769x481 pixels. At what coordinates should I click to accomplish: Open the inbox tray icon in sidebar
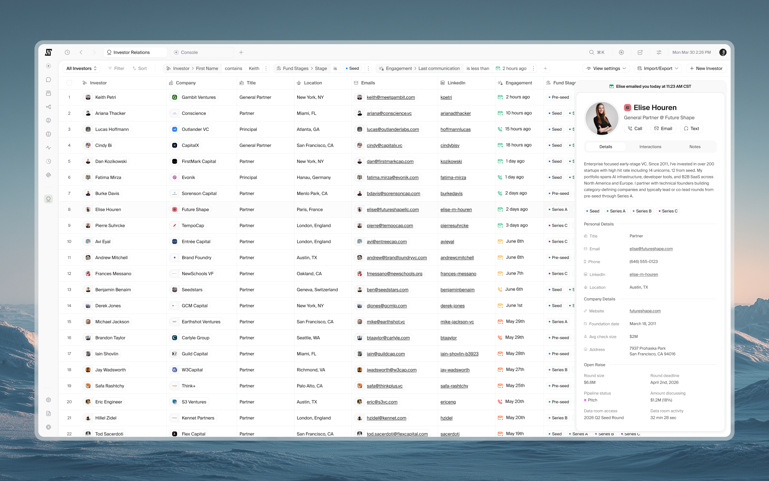coord(48,93)
